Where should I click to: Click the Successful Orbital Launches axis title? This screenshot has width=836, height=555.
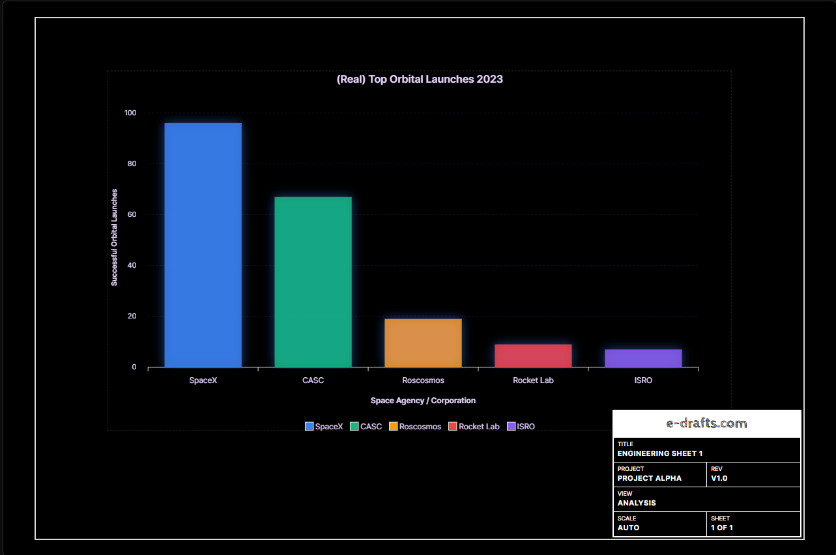point(114,238)
